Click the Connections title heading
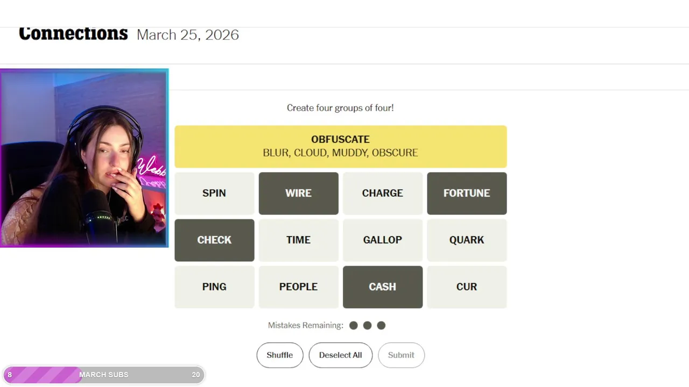This screenshot has width=689, height=387. pyautogui.click(x=73, y=34)
